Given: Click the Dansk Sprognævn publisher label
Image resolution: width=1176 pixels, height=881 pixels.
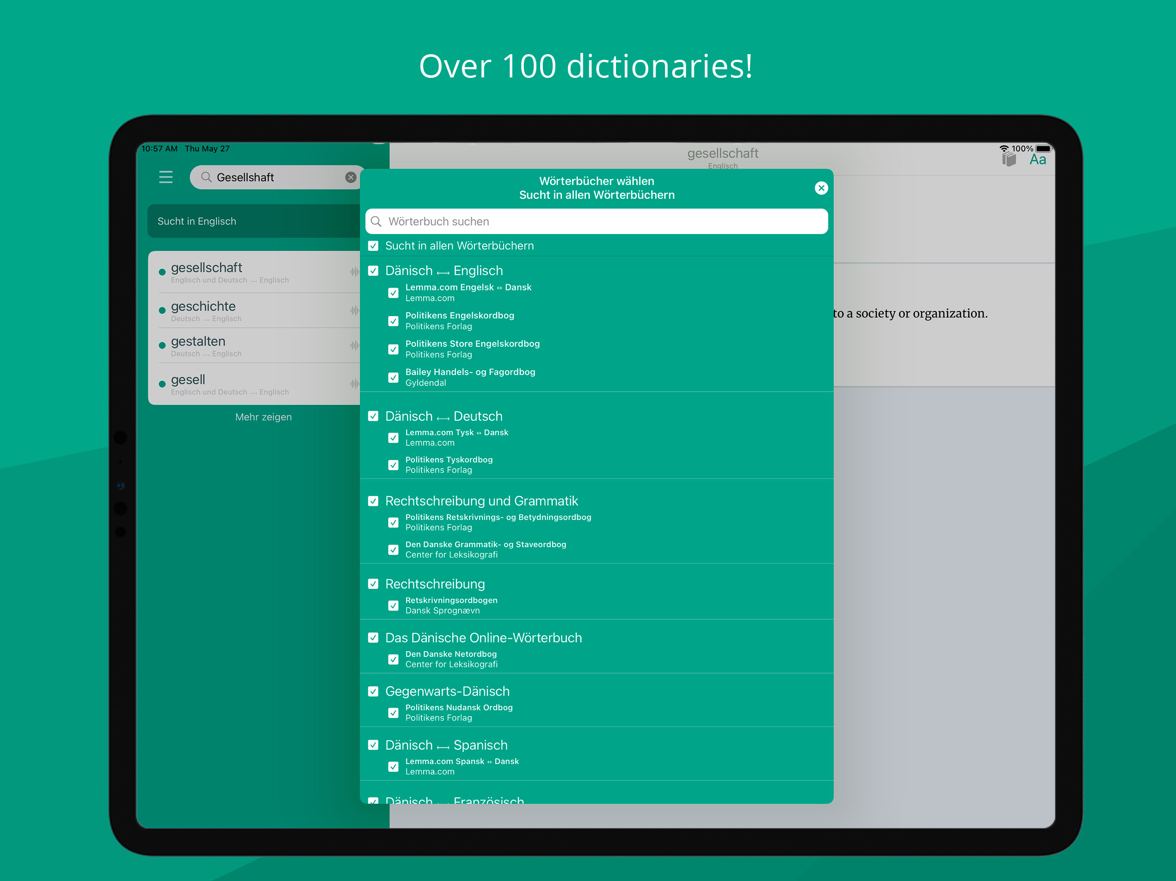Looking at the screenshot, I should click(x=443, y=610).
